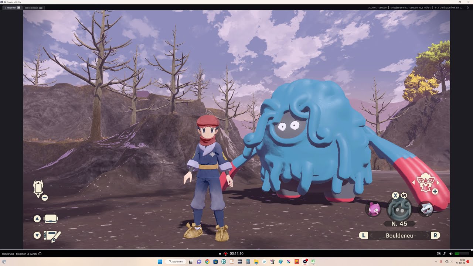Open Task View from the taskbar
Screen dimensions: 473x266
point(191,262)
